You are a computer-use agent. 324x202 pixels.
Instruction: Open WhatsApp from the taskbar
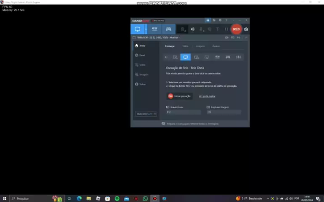coord(146,199)
